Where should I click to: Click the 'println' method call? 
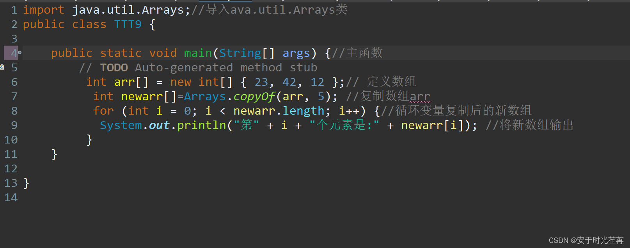(x=202, y=125)
